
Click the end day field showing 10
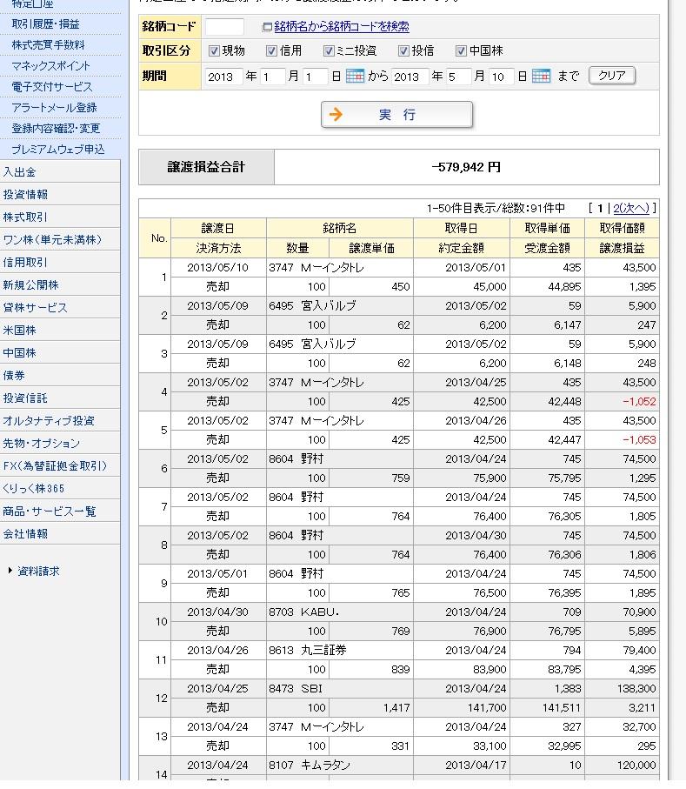click(x=501, y=77)
